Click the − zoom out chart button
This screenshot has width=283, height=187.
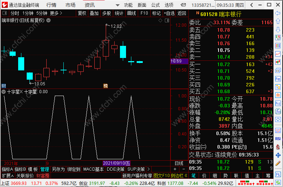tap(184, 169)
